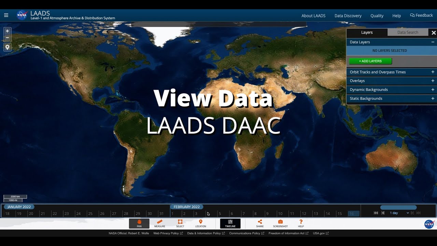
Task: Click the Share icon
Action: tap(260, 223)
